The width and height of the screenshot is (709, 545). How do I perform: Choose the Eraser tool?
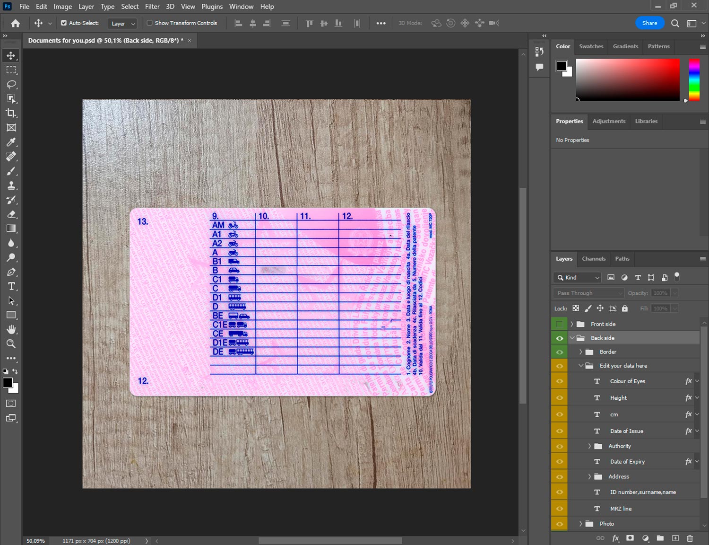(11, 214)
